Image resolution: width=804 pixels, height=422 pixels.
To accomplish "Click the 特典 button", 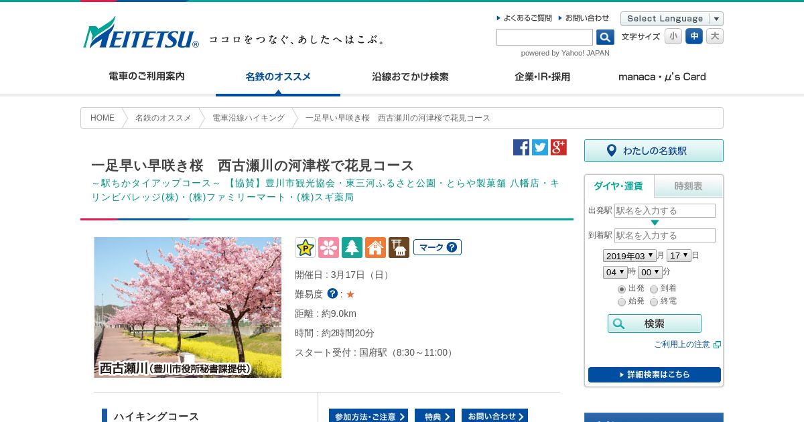I will (435, 416).
